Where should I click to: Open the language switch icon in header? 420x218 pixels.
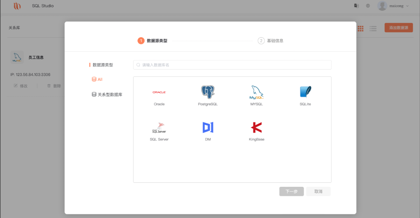tap(356, 6)
